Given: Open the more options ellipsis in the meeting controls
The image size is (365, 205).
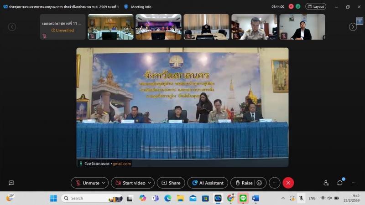Looking at the screenshot, I should pos(275,183).
